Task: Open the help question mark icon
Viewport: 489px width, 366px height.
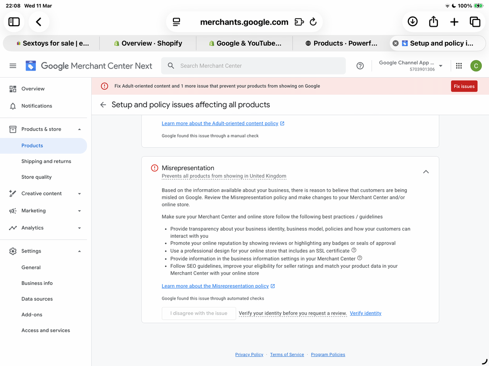Action: (360, 66)
